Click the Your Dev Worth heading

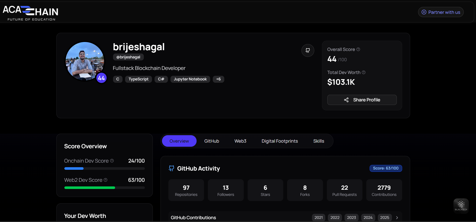click(85, 216)
